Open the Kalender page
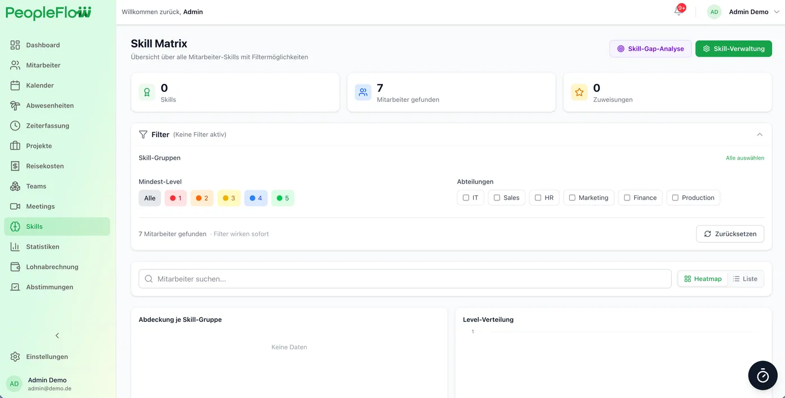 coord(57,85)
